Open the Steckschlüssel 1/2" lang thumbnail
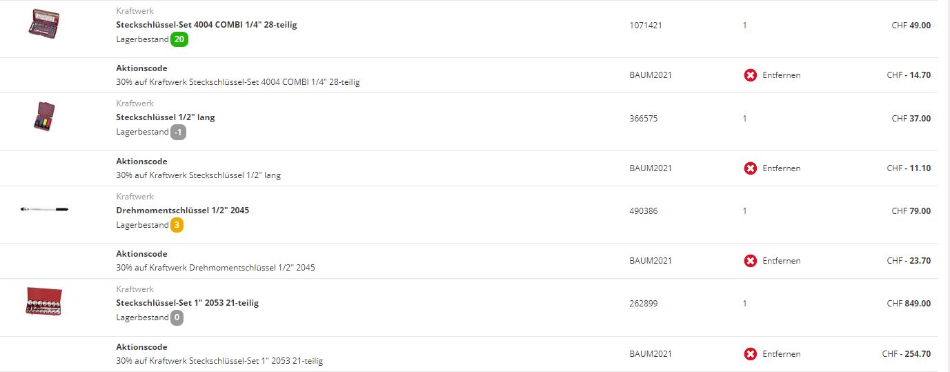The image size is (950, 372). [x=44, y=117]
